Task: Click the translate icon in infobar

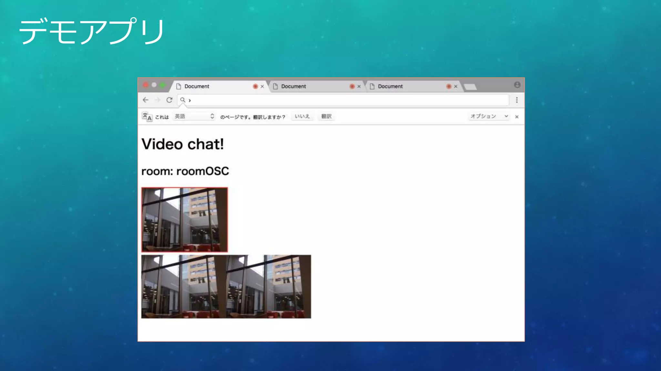Action: click(x=147, y=117)
